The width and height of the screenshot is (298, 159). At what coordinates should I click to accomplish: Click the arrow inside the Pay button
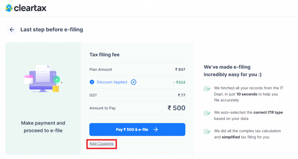[x=156, y=130]
